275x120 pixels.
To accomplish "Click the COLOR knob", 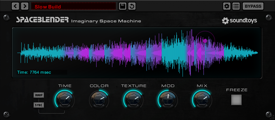I will click(x=99, y=99).
